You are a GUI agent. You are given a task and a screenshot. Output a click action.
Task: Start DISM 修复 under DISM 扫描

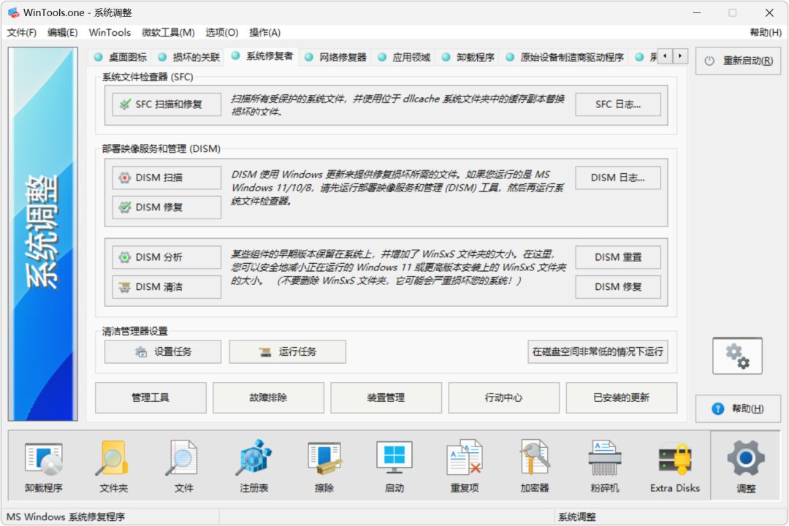(167, 207)
